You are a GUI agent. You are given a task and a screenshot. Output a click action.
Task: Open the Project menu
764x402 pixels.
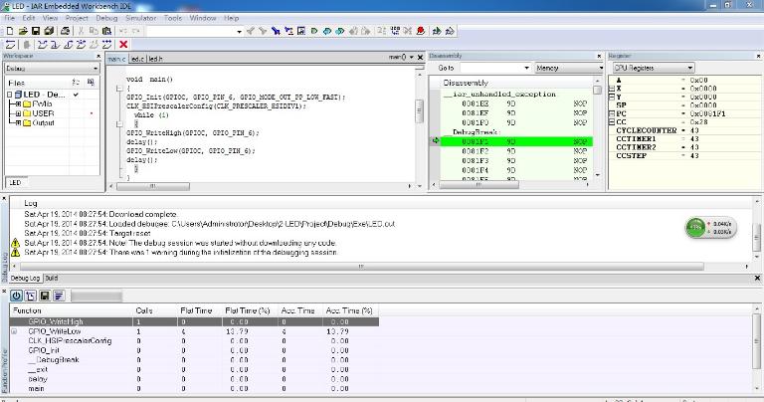point(77,18)
